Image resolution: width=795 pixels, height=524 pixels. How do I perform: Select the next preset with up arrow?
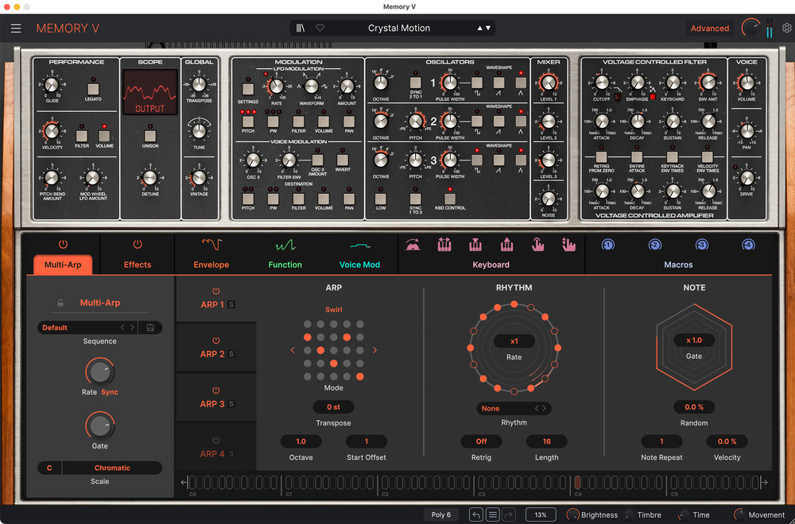(x=479, y=29)
